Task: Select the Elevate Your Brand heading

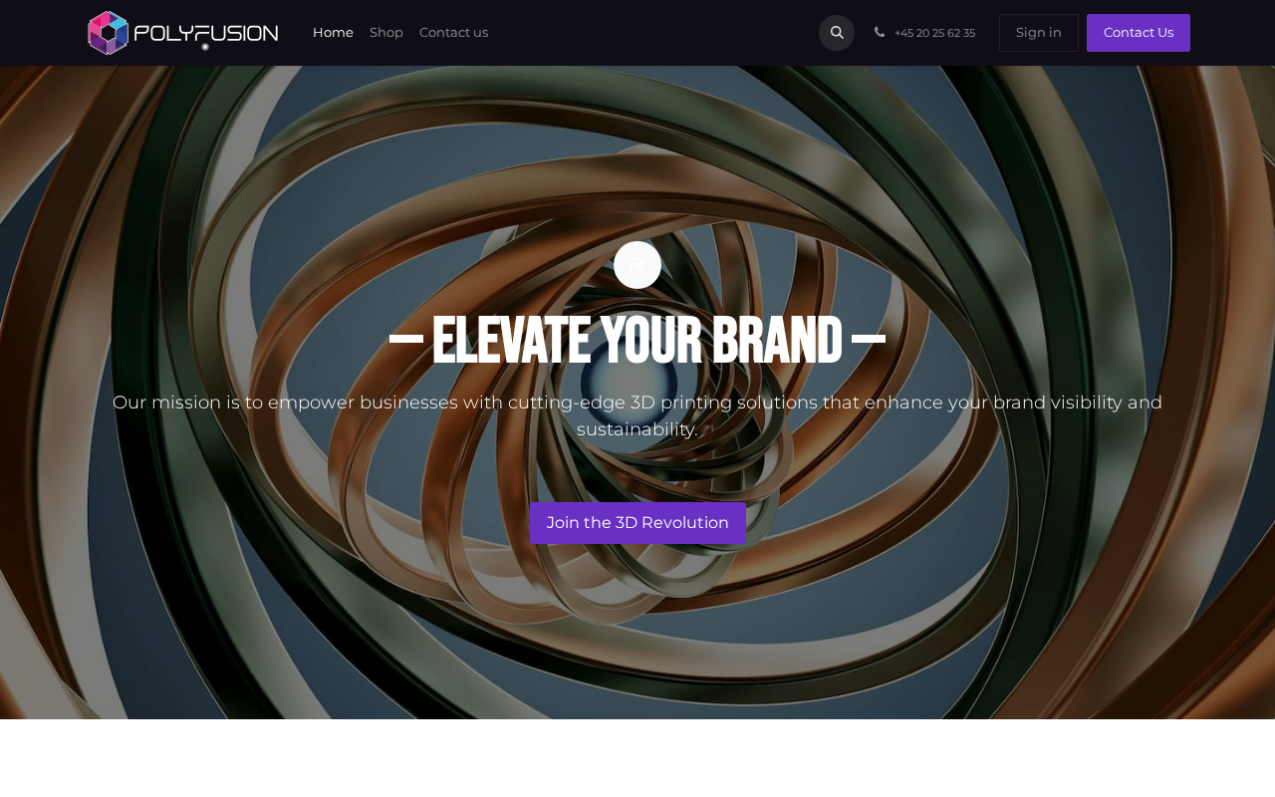Action: tap(637, 341)
